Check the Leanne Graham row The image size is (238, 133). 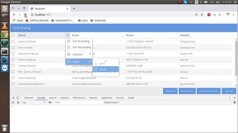13,41
